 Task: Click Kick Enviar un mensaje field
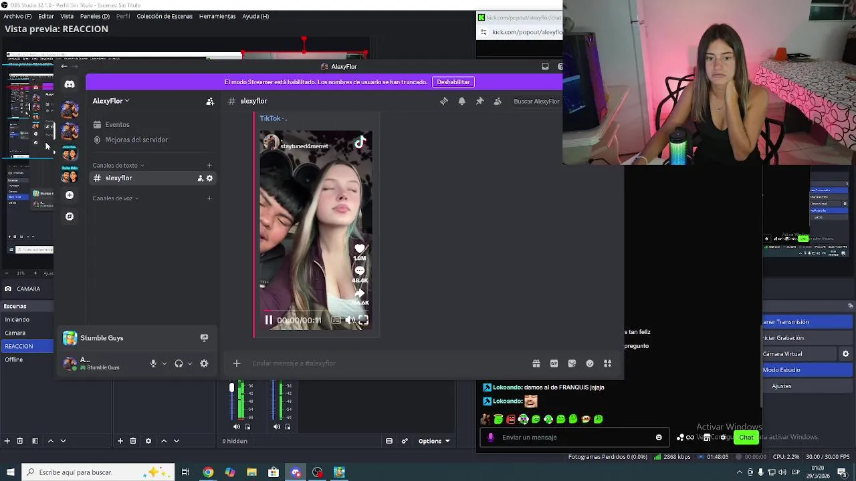pos(575,438)
